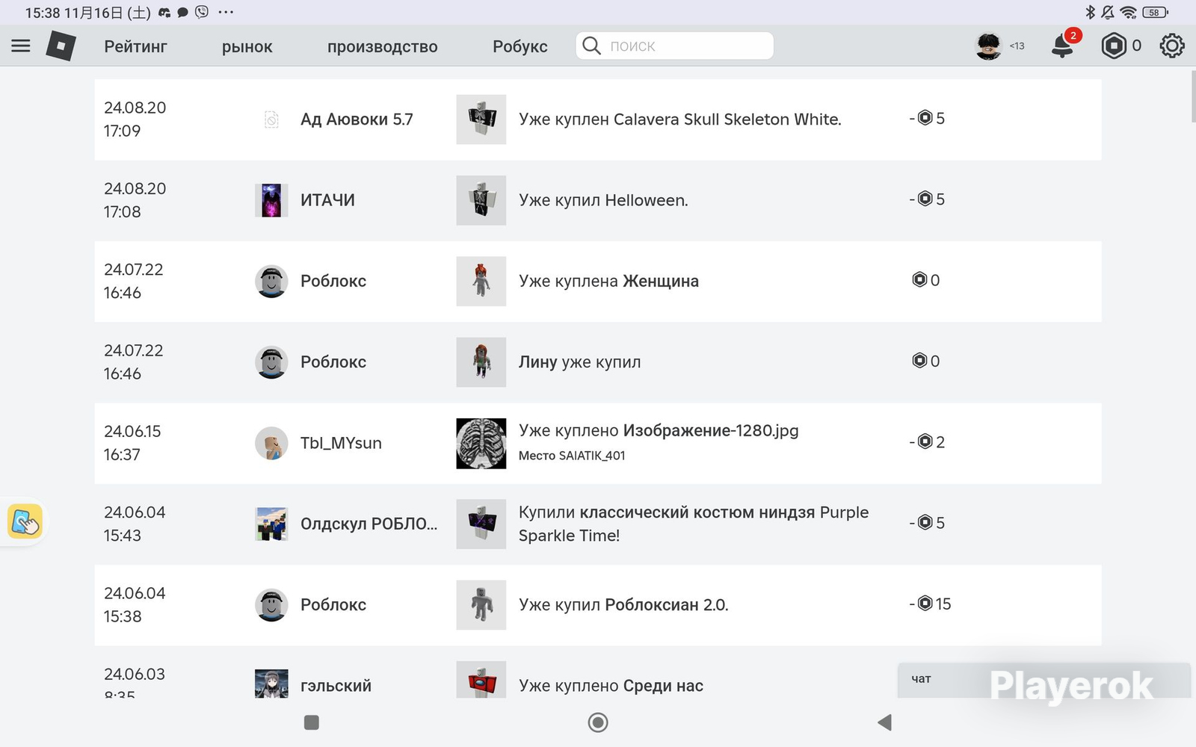Open Олдскул РОБЛО group avatar
This screenshot has height=747, width=1196.
pos(271,524)
